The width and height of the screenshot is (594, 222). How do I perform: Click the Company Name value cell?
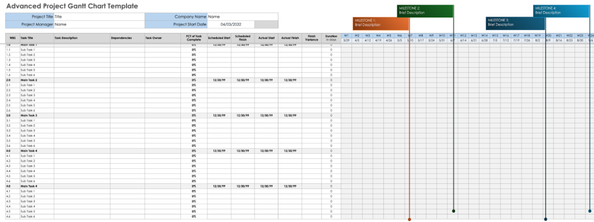coord(242,17)
